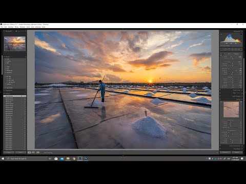Click the Highlights slider handle

(x=229, y=68)
